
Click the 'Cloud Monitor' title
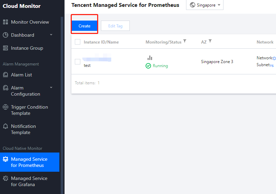(x=22, y=6)
